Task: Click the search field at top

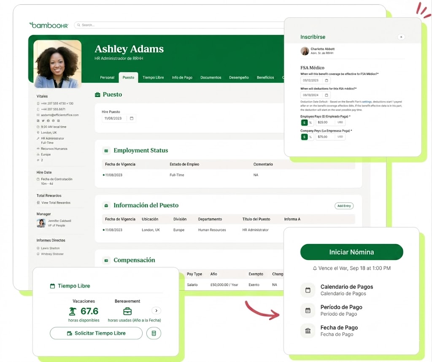Action: tap(179, 25)
